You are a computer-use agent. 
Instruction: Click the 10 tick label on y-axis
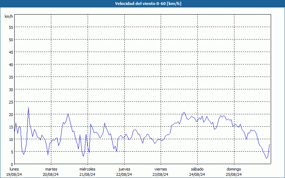click(11, 139)
